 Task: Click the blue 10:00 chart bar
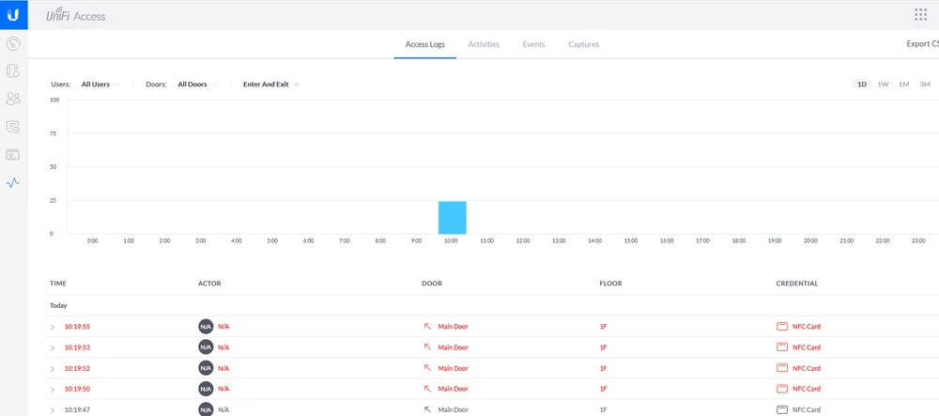point(452,217)
